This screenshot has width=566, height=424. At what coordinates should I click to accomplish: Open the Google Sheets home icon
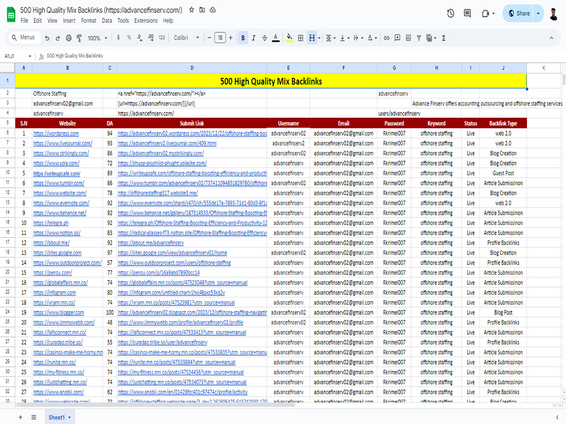tap(11, 15)
